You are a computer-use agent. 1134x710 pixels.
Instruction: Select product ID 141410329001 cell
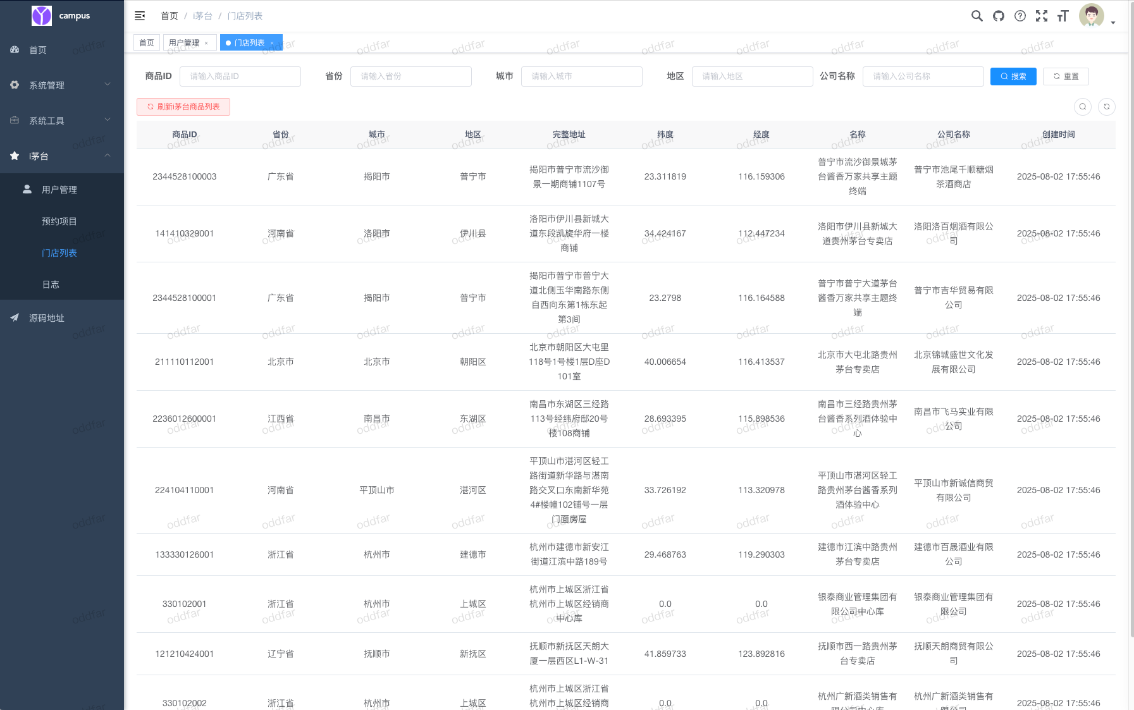tap(185, 233)
